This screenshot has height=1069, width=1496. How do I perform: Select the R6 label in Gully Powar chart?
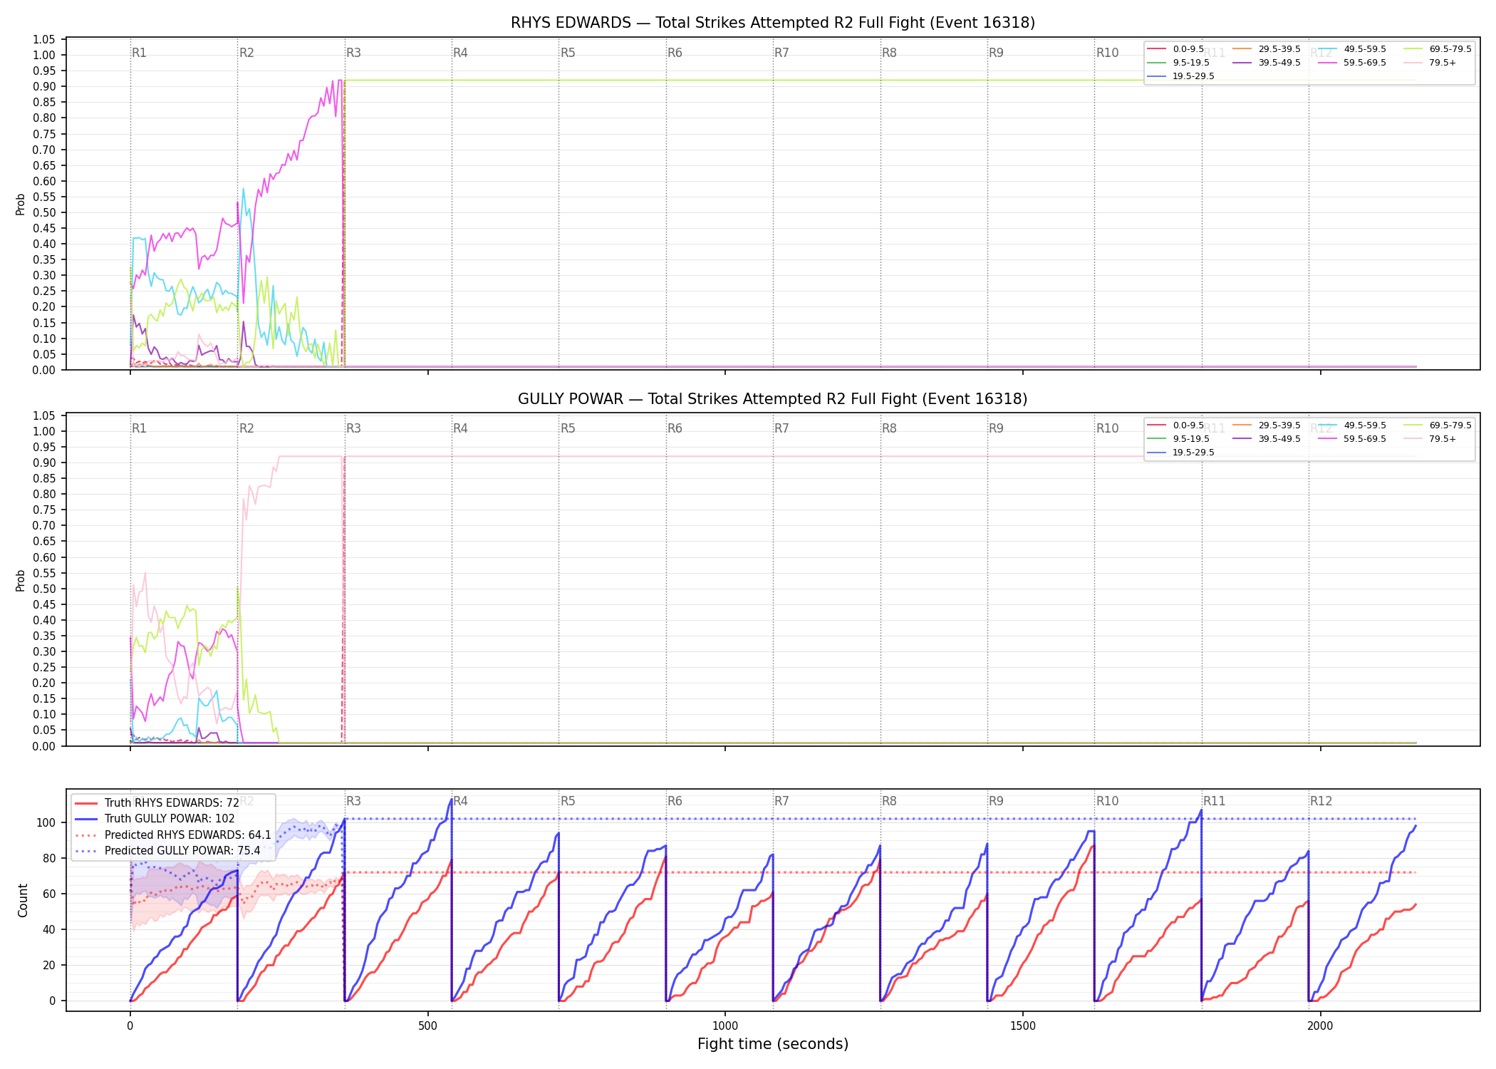coord(675,428)
